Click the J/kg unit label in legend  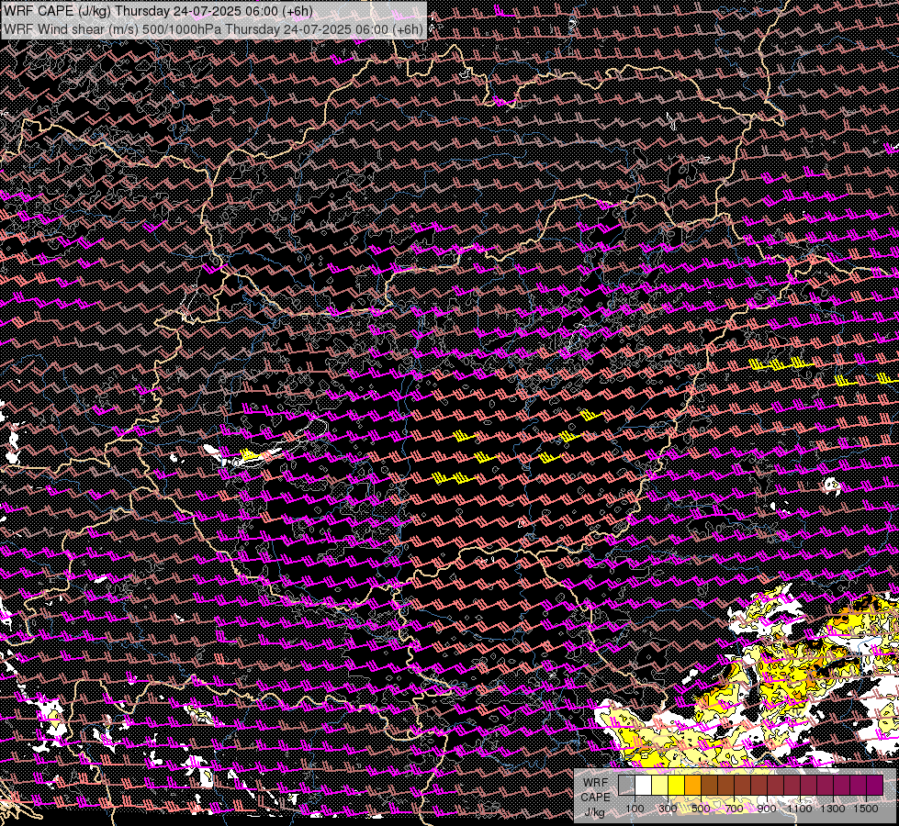click(594, 812)
